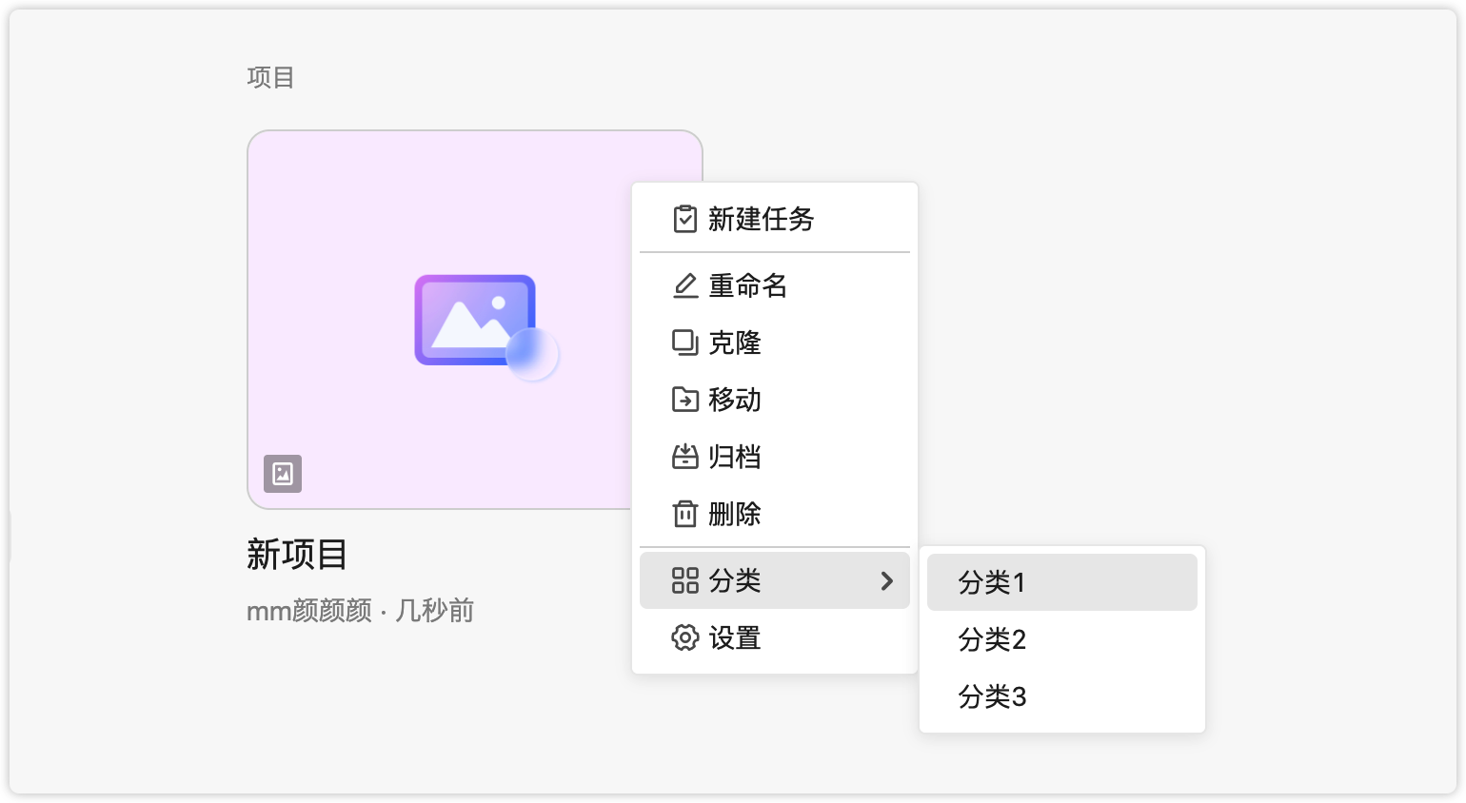
Task: Click the four-square grid icon for 分类
Action: coord(684,580)
